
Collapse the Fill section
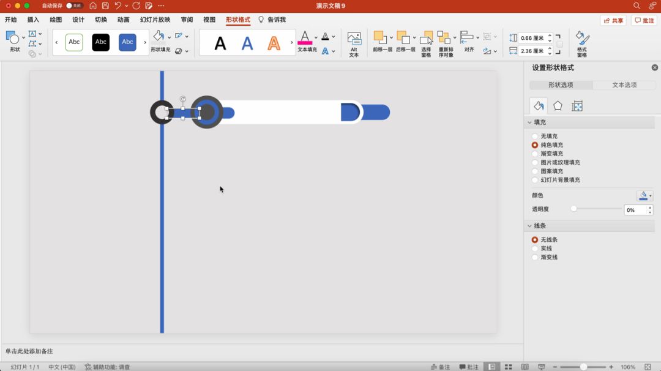529,122
